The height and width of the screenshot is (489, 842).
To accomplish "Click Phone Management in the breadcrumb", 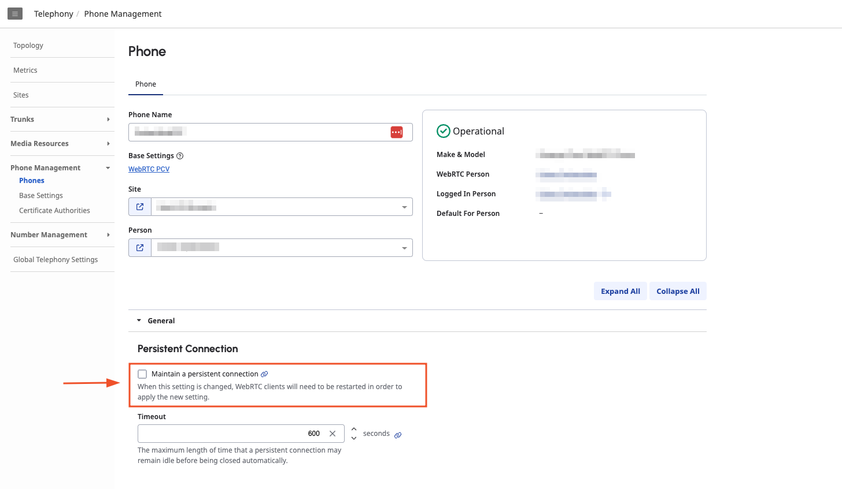I will [123, 14].
